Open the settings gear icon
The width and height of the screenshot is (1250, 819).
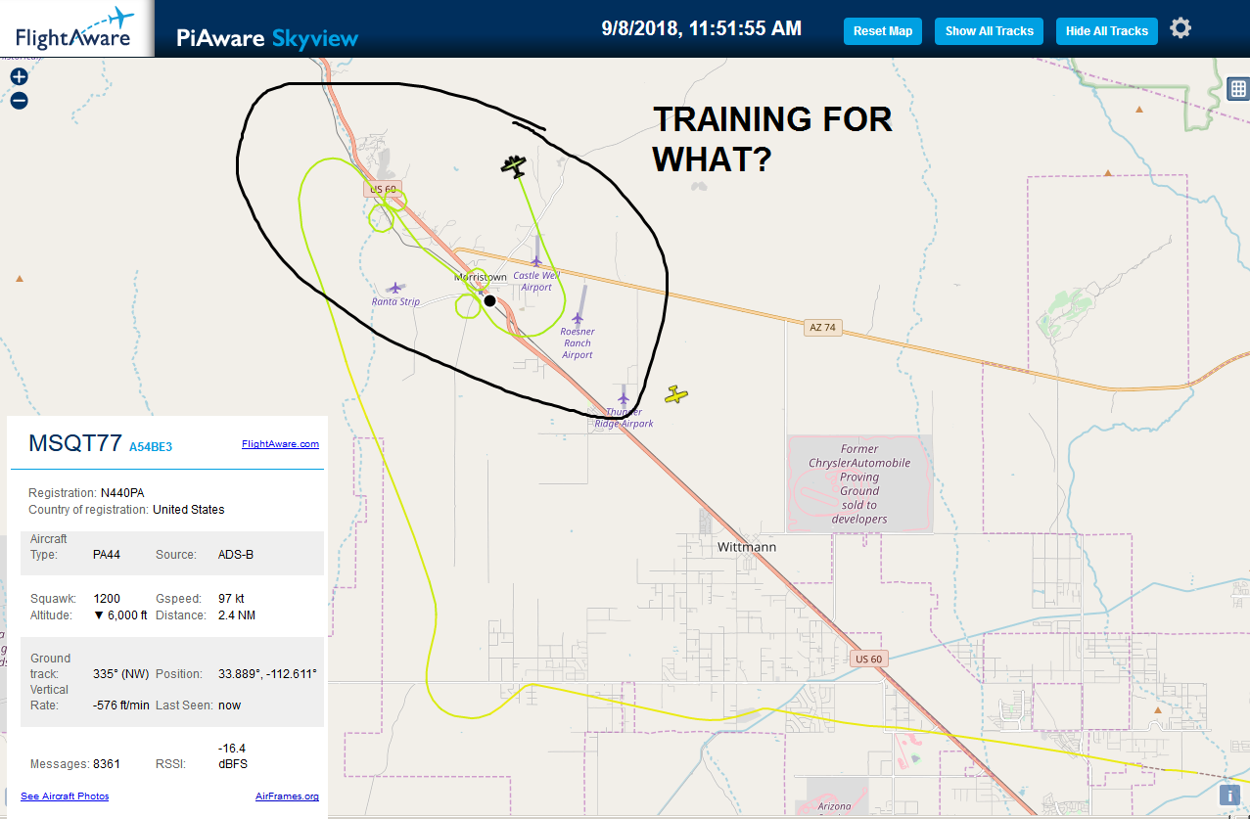click(x=1181, y=28)
